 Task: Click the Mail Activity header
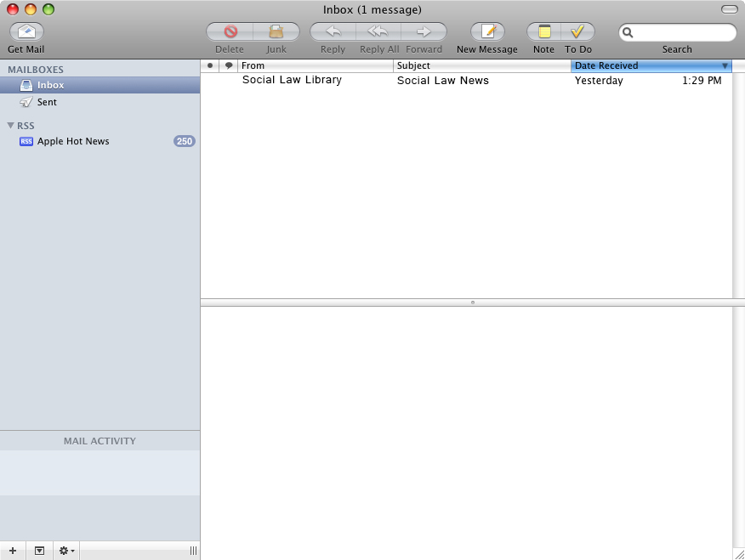[x=100, y=441]
